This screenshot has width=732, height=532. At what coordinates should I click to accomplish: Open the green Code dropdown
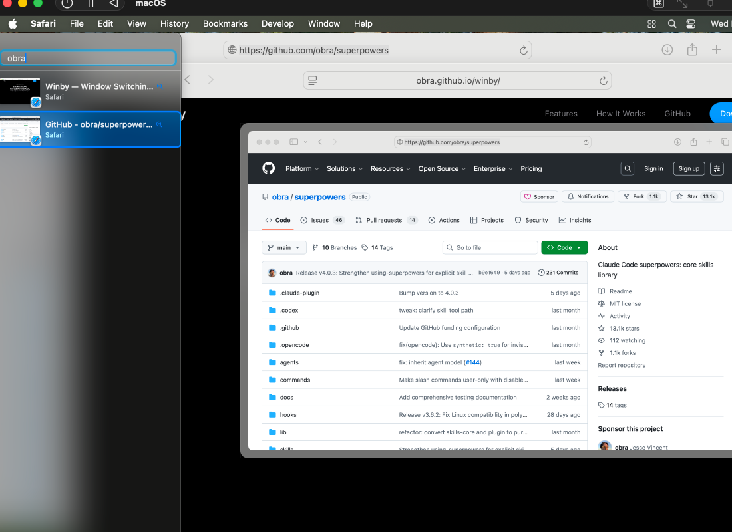[564, 247]
